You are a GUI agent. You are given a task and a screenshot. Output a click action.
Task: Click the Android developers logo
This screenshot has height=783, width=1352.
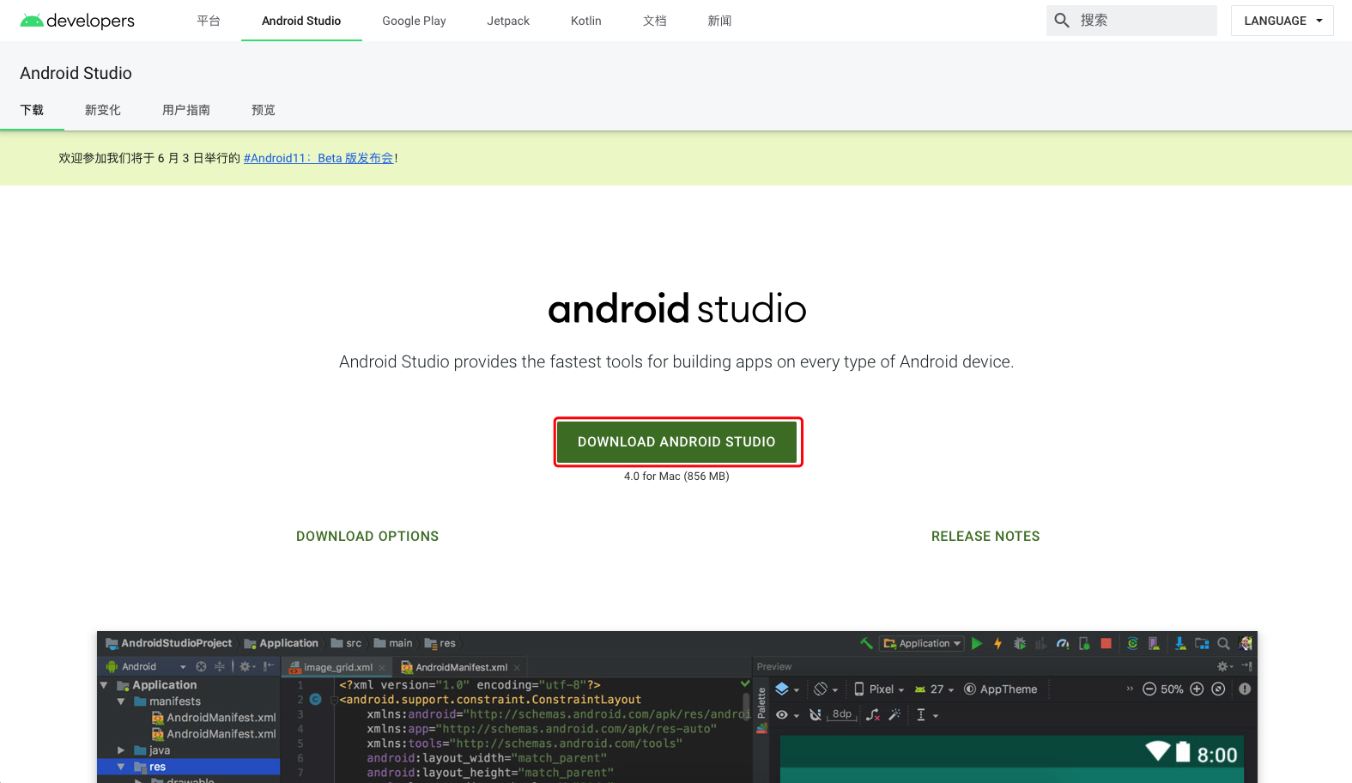(77, 21)
